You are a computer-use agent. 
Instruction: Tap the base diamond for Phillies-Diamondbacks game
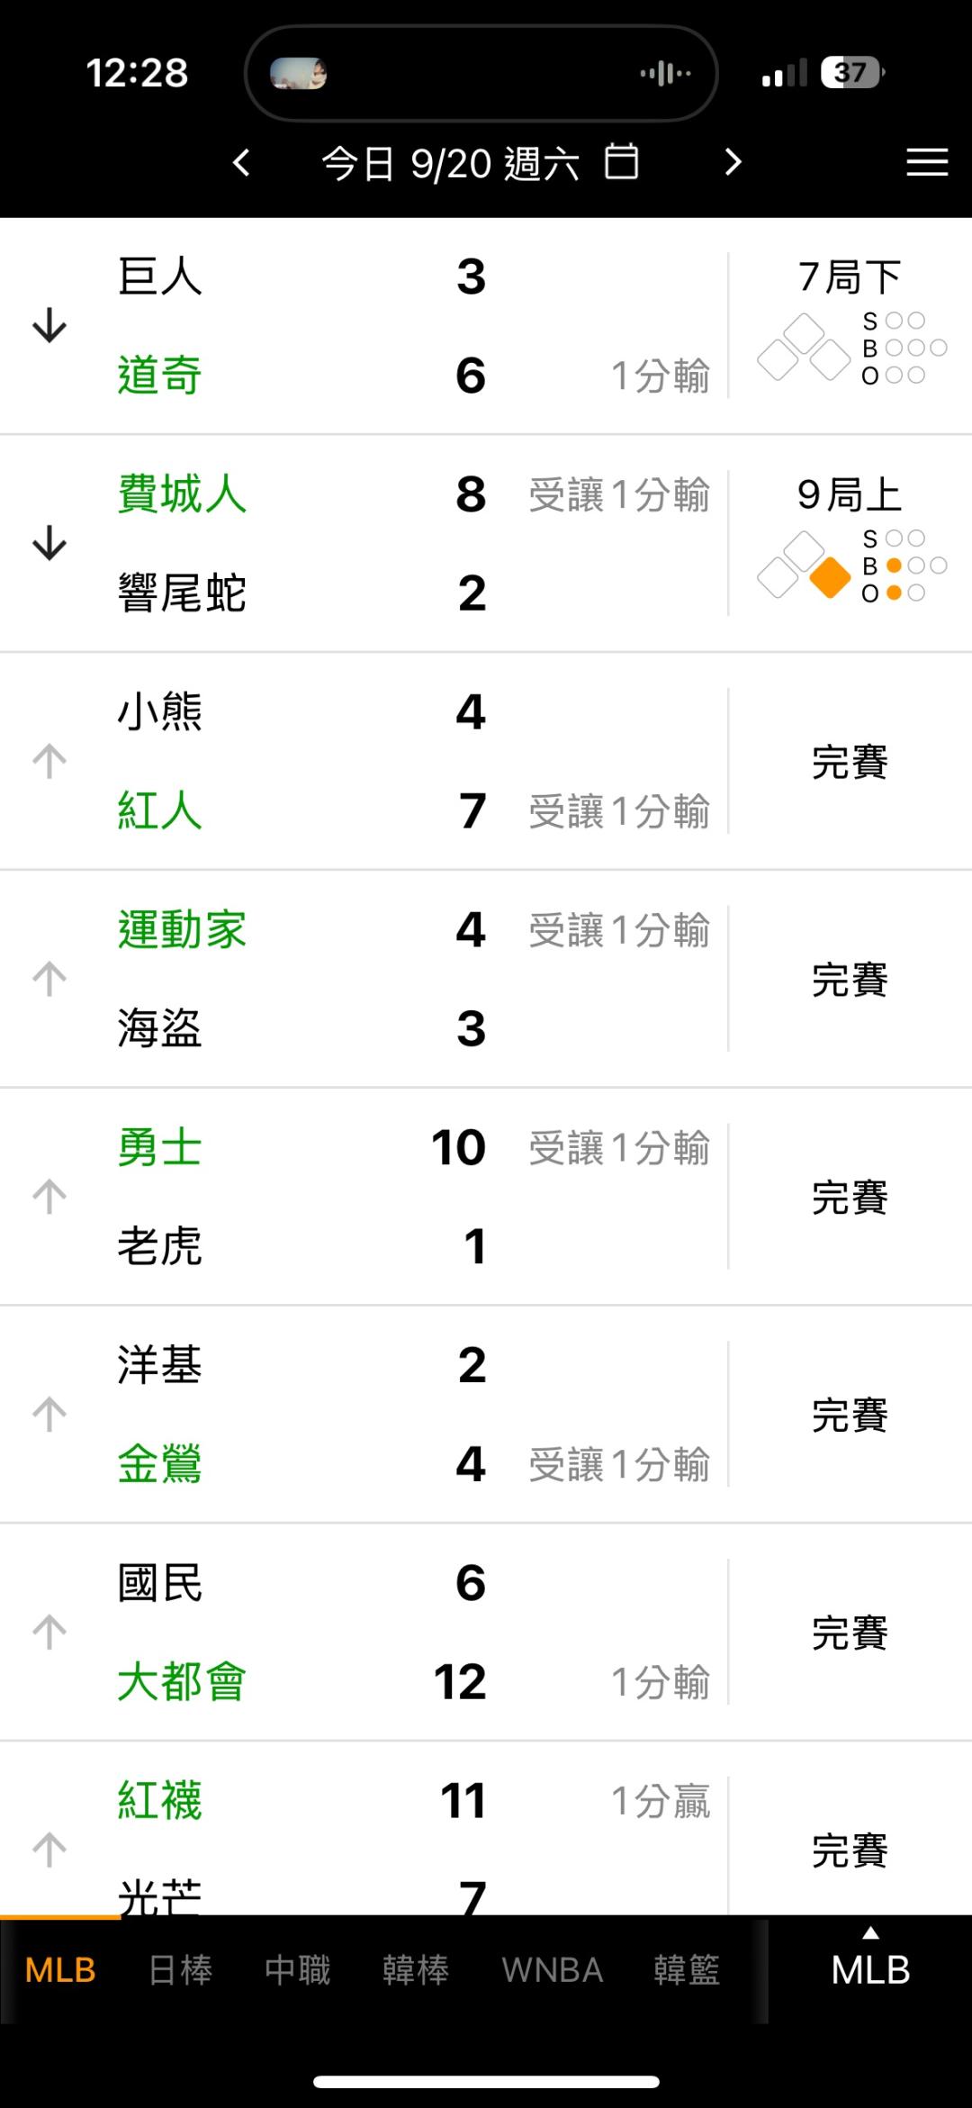click(804, 566)
